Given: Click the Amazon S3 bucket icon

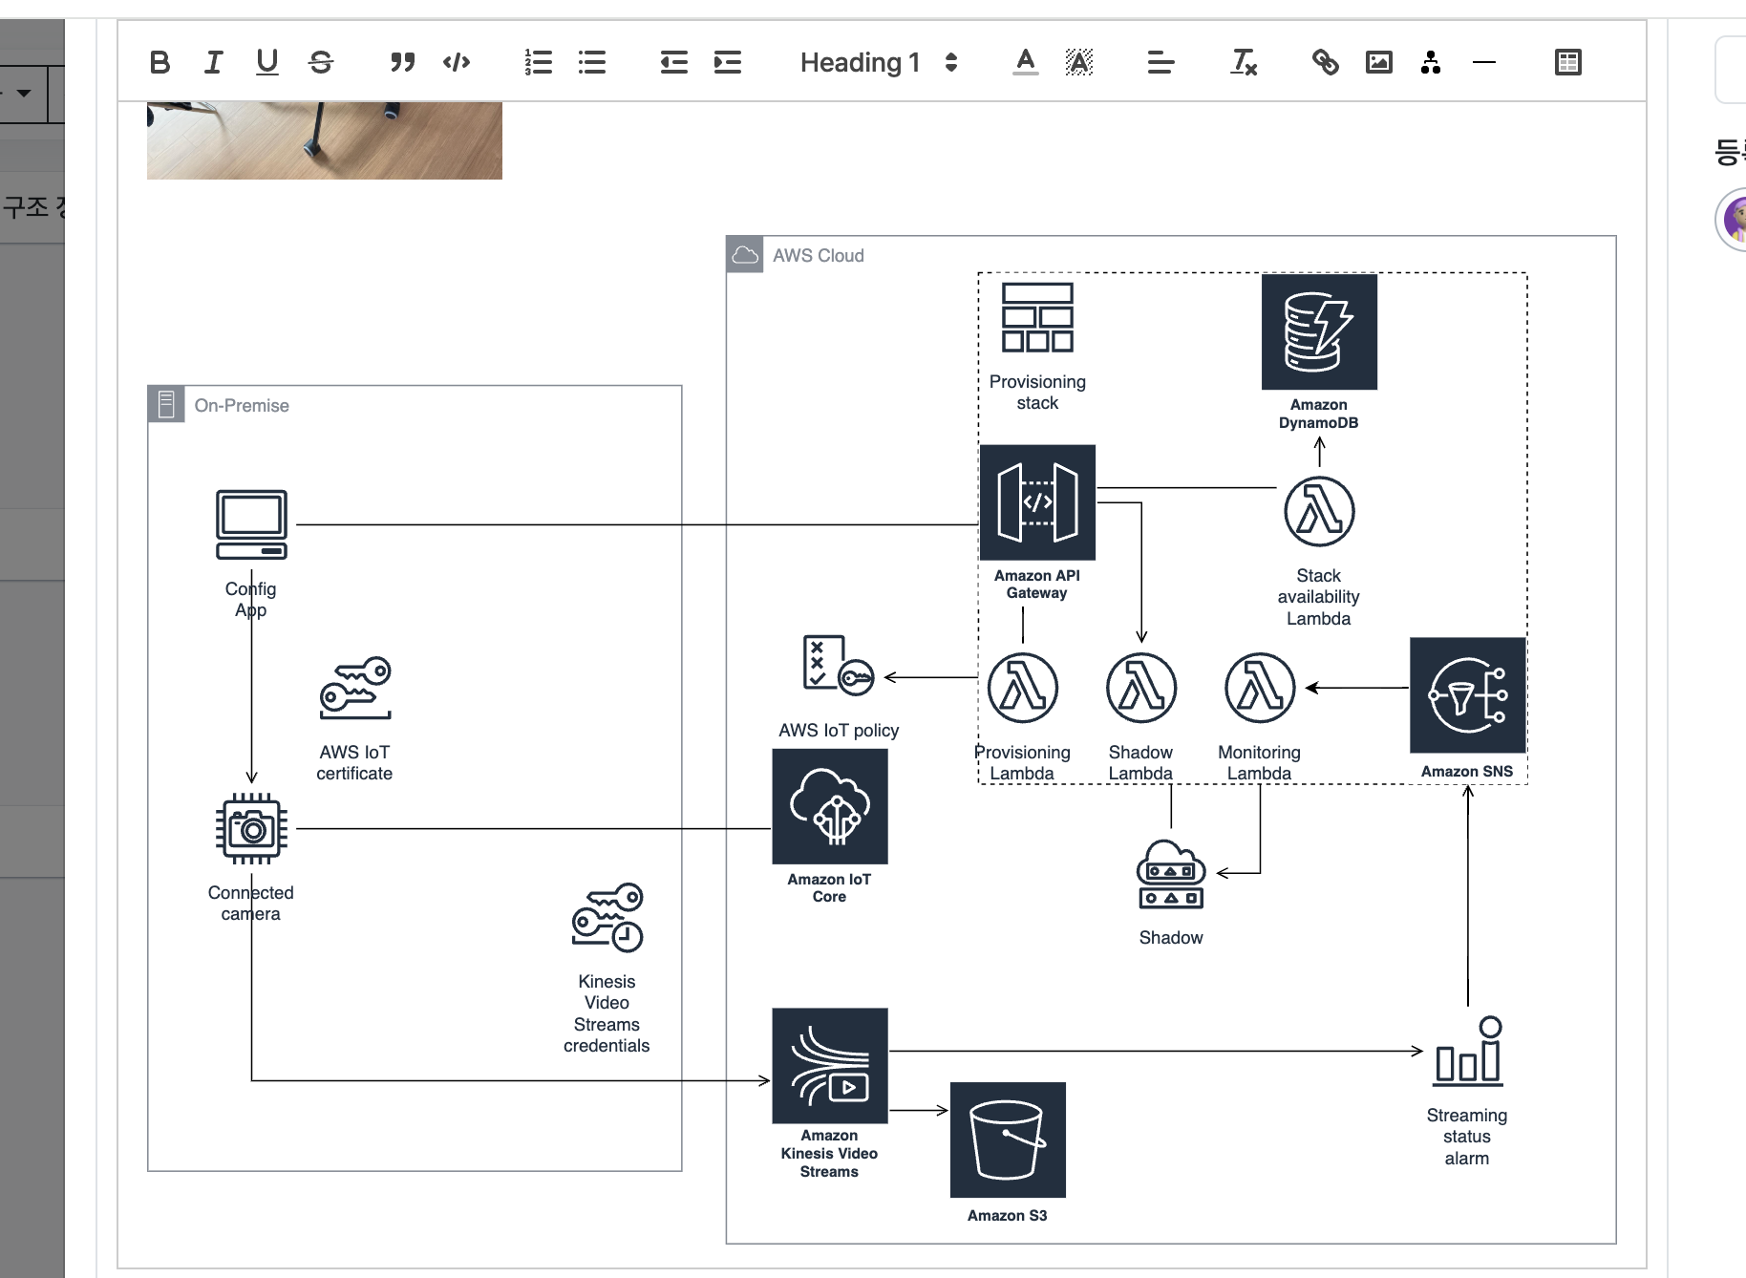Looking at the screenshot, I should [x=1008, y=1140].
